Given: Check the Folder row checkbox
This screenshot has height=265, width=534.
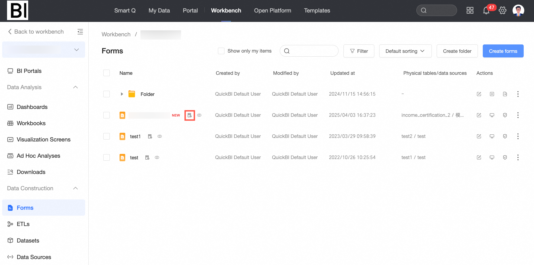Looking at the screenshot, I should coord(107,94).
